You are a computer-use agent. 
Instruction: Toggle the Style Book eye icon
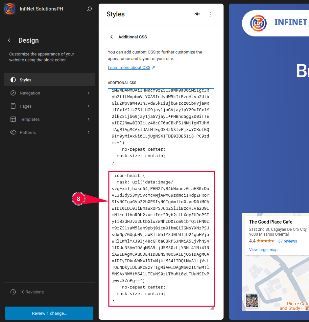(x=197, y=14)
